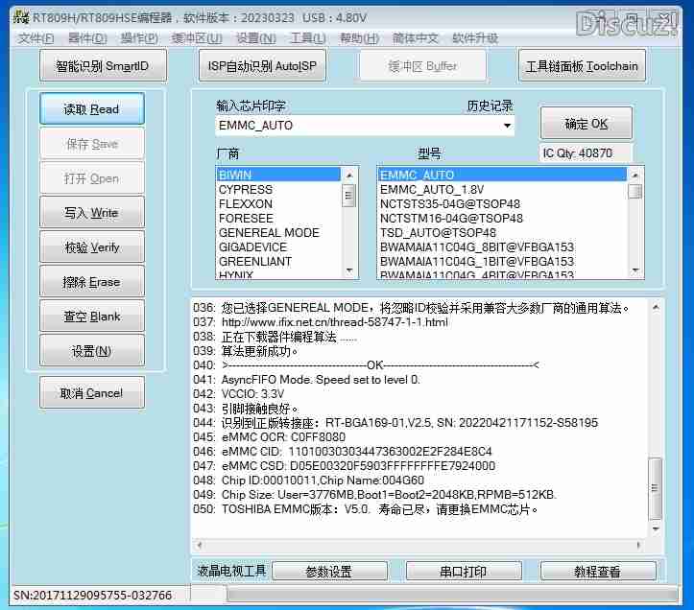Run the Blank check (查空) button
This screenshot has height=610, width=694.
91,317
